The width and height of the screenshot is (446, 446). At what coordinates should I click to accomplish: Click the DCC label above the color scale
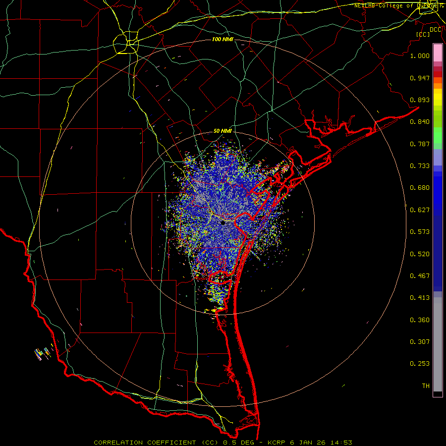pyautogui.click(x=436, y=30)
